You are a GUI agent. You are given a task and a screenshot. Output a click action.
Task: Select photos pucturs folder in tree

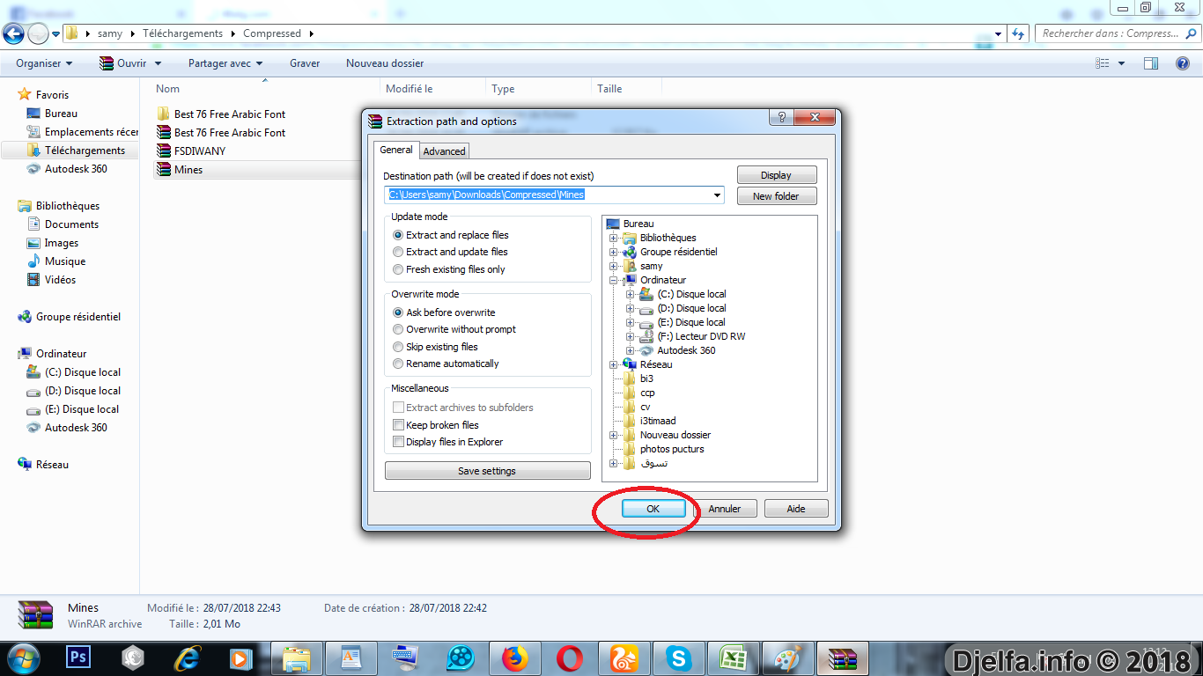[672, 449]
